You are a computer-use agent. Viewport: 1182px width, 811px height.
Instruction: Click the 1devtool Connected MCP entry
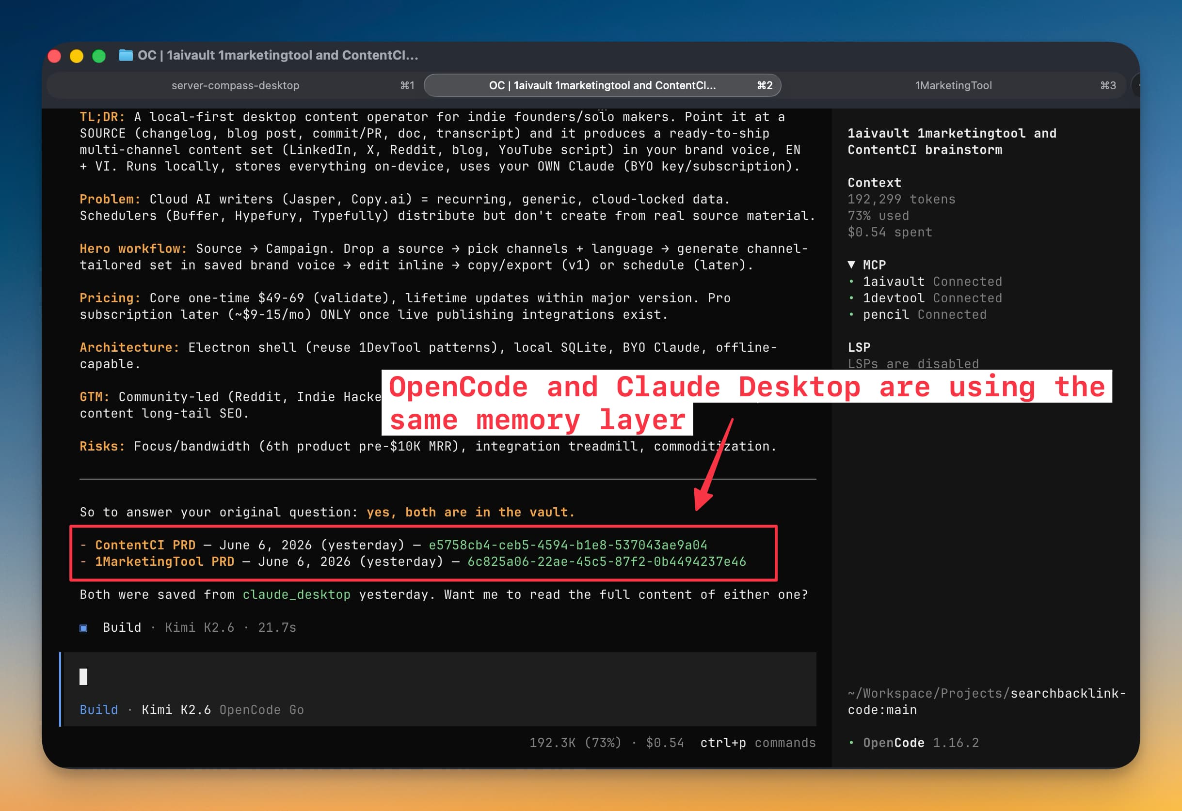pos(932,298)
